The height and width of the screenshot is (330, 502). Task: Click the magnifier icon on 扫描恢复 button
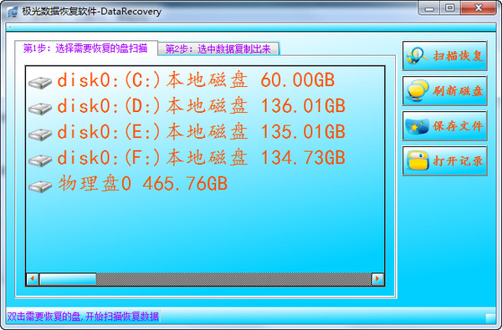[x=417, y=56]
